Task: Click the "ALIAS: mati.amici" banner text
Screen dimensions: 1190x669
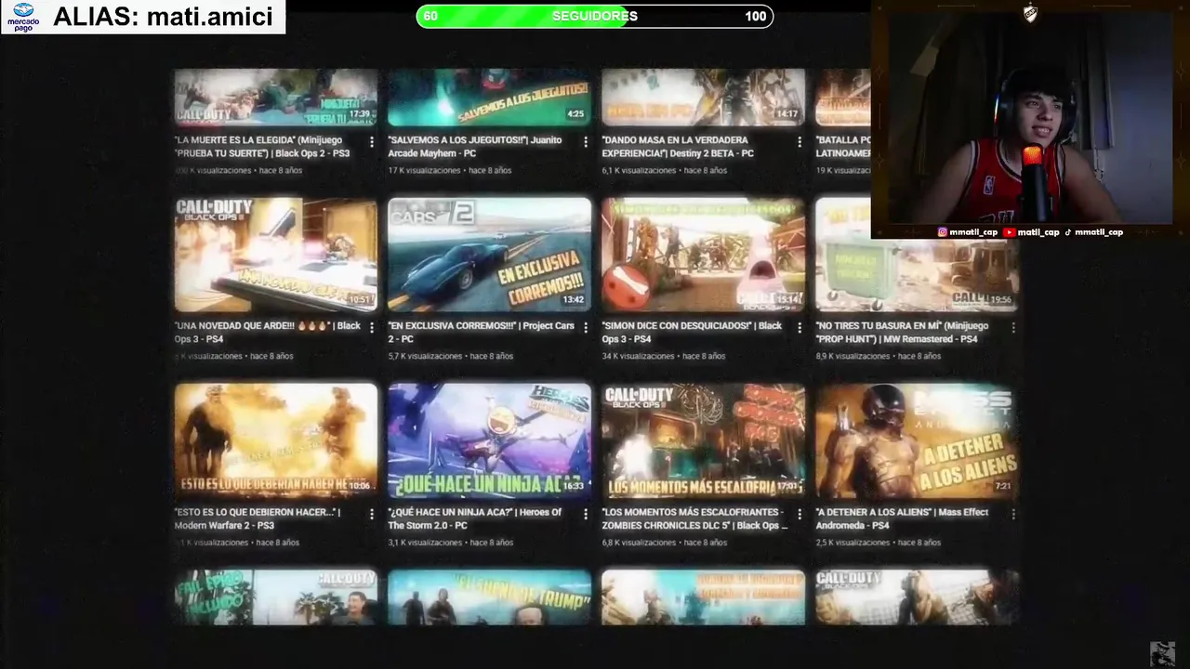Action: pyautogui.click(x=163, y=17)
